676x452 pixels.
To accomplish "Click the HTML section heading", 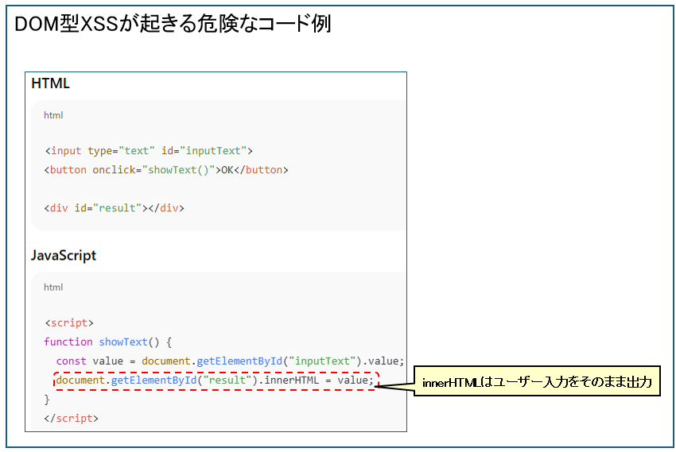I will click(x=50, y=83).
